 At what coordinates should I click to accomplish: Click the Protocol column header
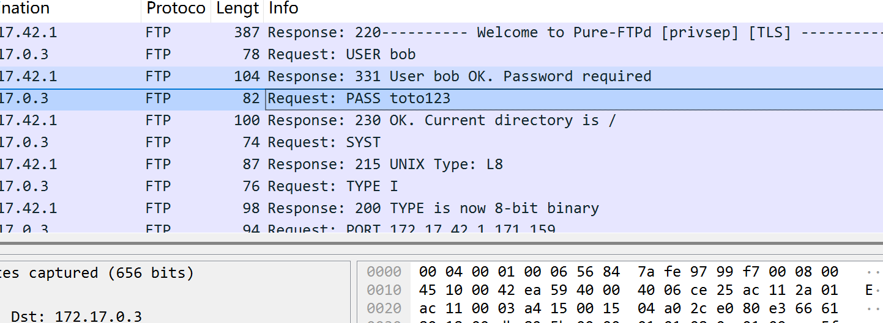tap(175, 9)
